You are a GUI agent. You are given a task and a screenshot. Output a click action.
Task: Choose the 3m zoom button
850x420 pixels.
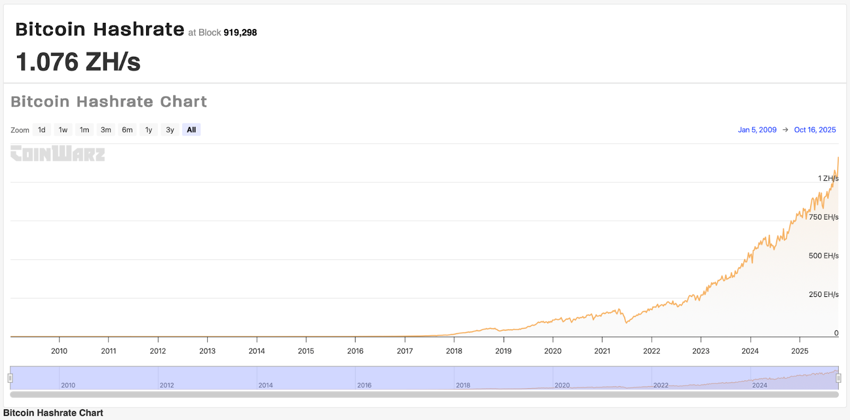point(106,130)
